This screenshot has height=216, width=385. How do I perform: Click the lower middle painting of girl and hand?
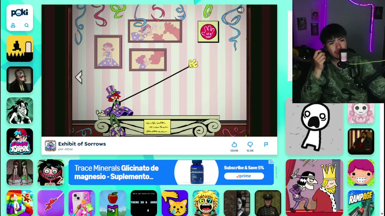[x=148, y=60]
